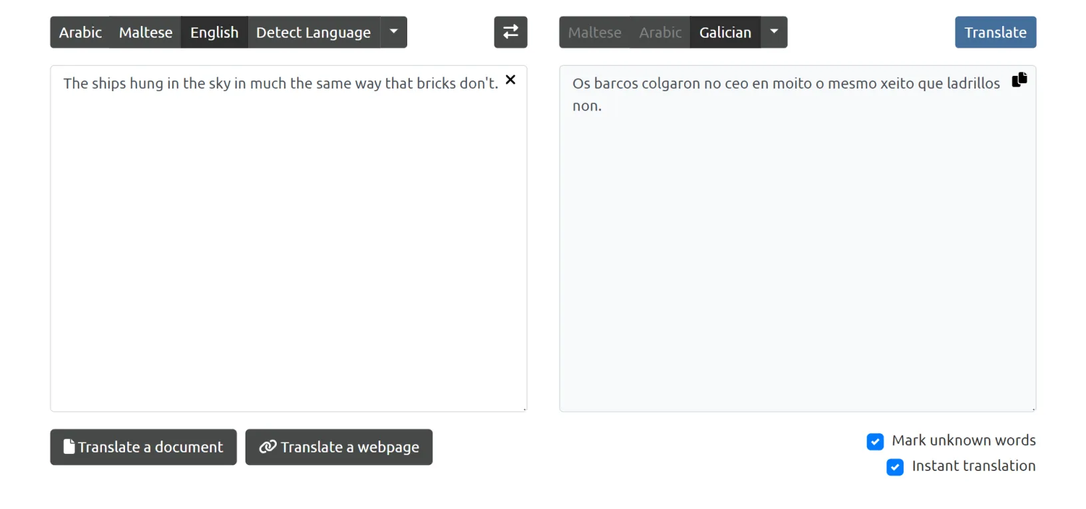Open the target language dropdown arrow

(774, 32)
